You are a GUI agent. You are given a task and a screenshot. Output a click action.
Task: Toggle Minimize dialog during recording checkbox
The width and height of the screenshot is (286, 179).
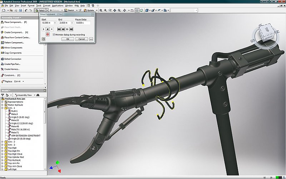[x=54, y=34]
